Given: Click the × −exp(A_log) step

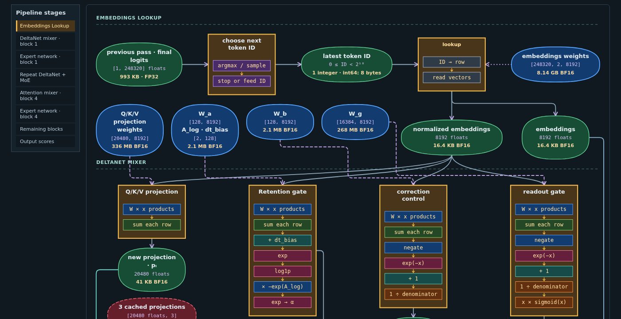Looking at the screenshot, I should (x=283, y=287).
